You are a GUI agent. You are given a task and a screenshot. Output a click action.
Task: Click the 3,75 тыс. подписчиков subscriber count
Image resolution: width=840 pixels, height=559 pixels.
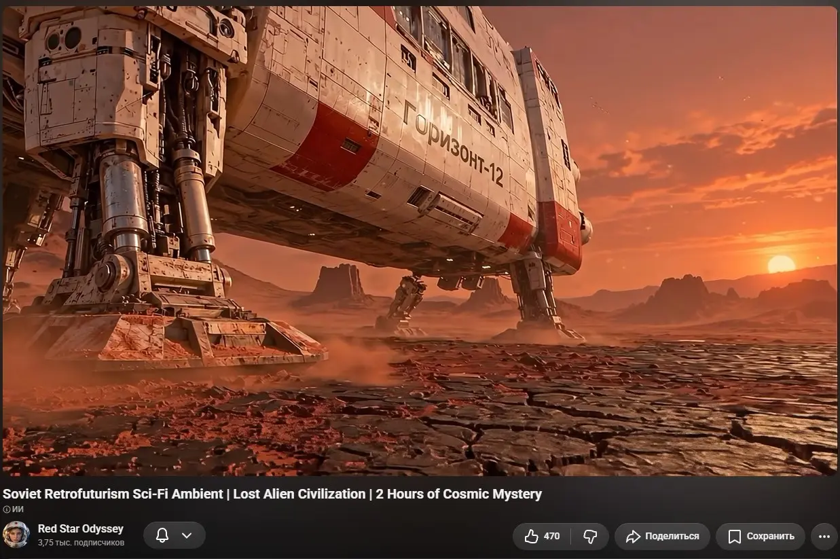[81, 543]
